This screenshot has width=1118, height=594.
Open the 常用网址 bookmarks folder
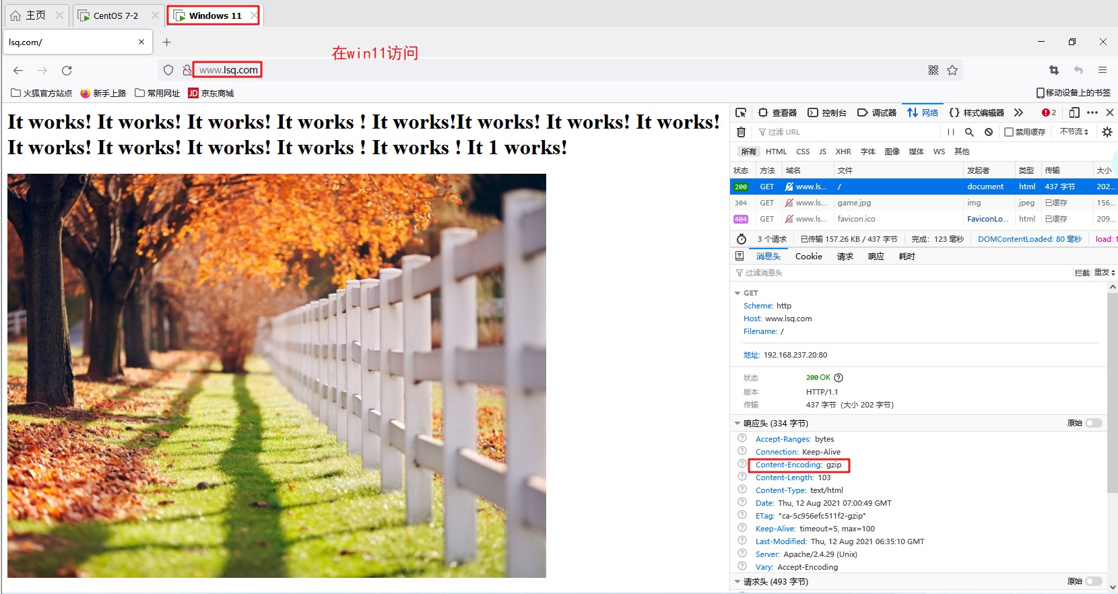(157, 93)
